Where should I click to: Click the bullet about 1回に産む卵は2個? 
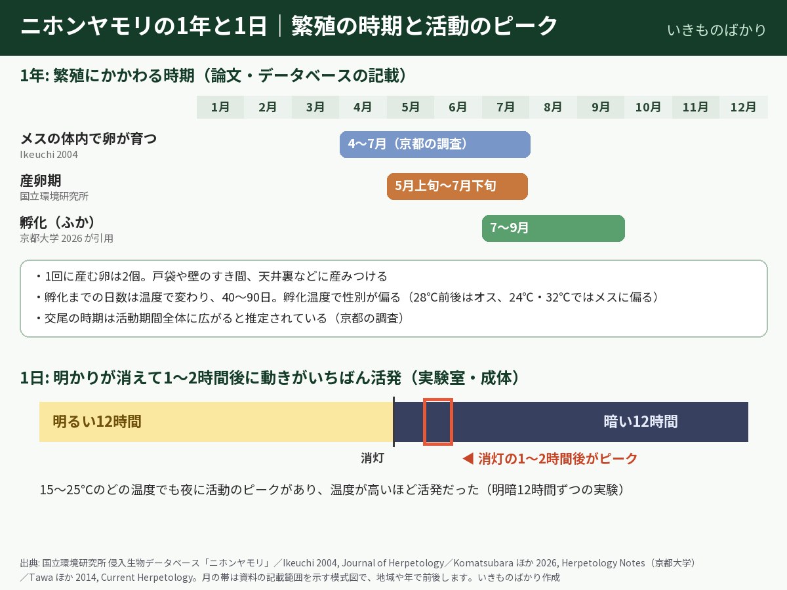211,276
